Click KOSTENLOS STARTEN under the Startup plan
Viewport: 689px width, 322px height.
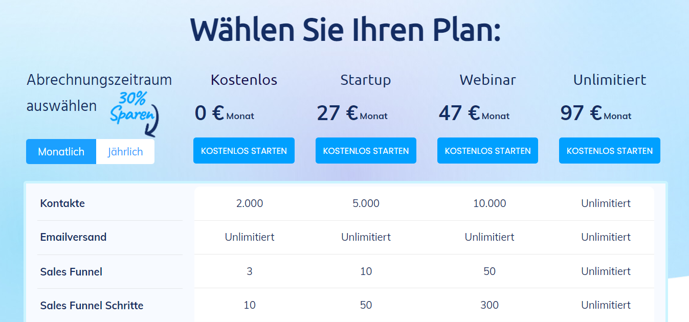[x=365, y=150]
